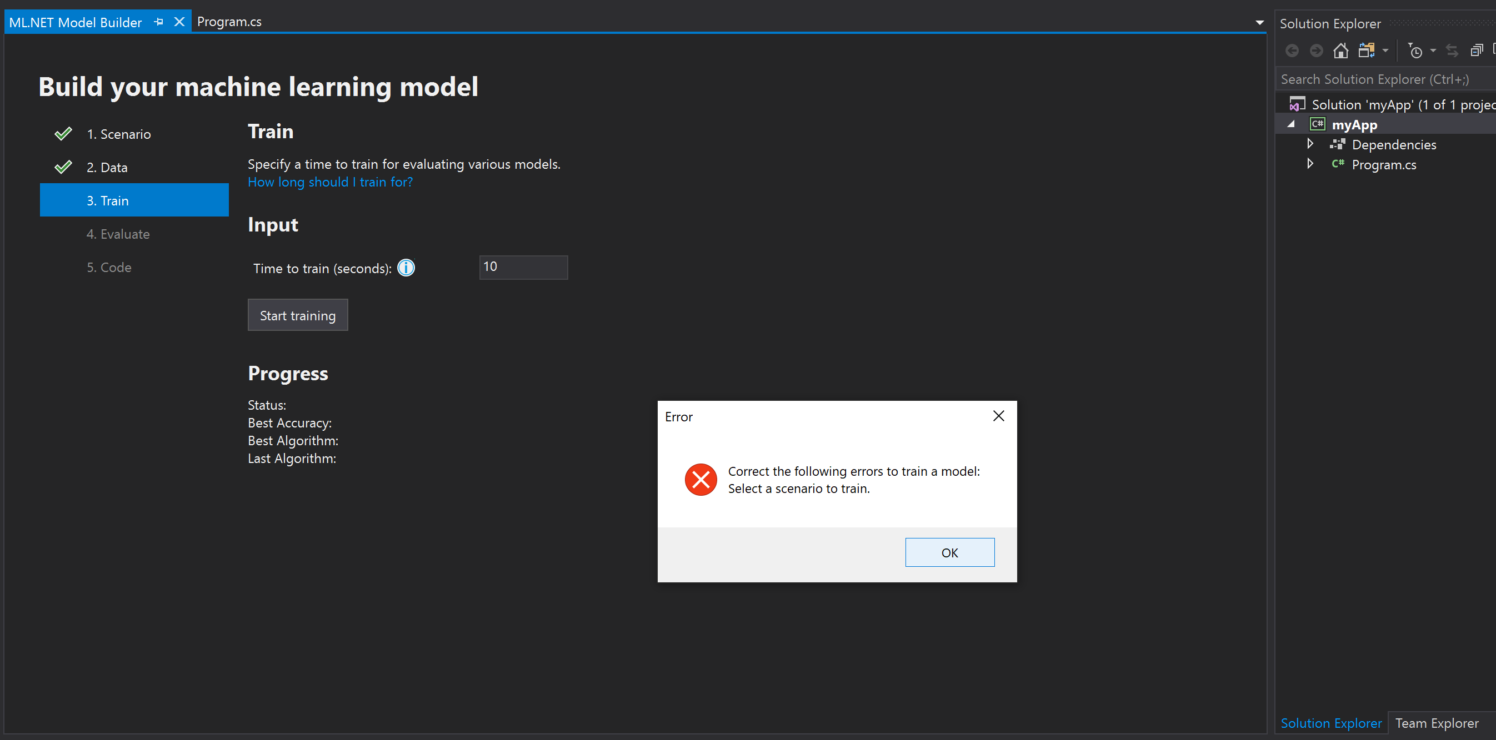Click the Forward navigation icon in Solution Explorer
Image resolution: width=1496 pixels, height=740 pixels.
point(1317,51)
